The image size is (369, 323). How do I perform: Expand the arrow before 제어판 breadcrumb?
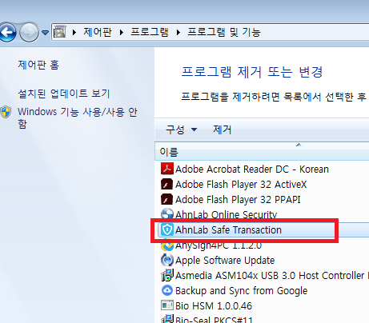tap(74, 33)
